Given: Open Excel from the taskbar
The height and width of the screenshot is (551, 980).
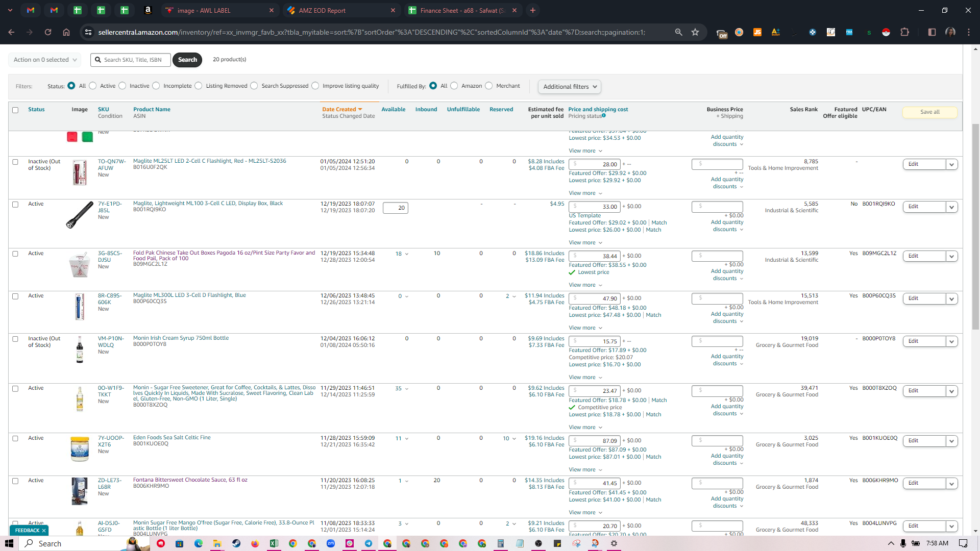Looking at the screenshot, I should (274, 543).
